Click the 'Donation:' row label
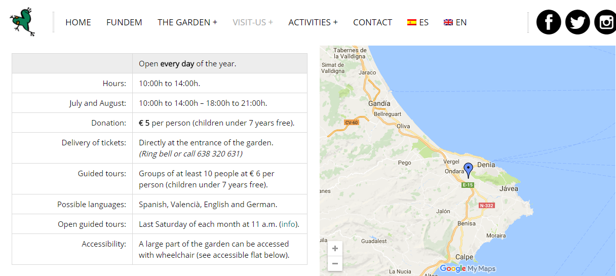 pos(109,123)
